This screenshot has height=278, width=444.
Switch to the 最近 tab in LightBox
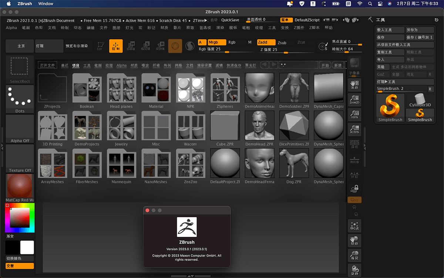point(65,65)
